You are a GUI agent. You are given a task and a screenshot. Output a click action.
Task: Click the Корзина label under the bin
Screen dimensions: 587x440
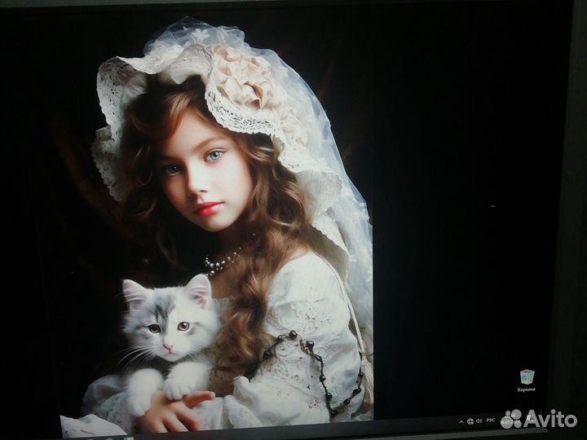(527, 390)
